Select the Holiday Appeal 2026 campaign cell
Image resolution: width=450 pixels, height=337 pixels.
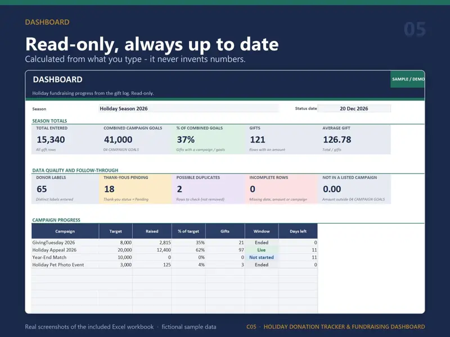point(65,250)
